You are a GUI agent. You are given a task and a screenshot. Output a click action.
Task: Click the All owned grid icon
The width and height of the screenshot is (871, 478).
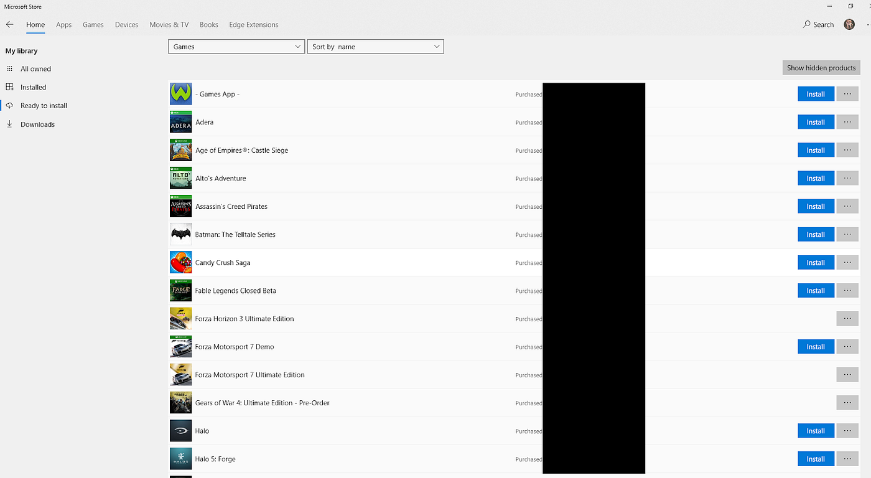click(x=9, y=69)
